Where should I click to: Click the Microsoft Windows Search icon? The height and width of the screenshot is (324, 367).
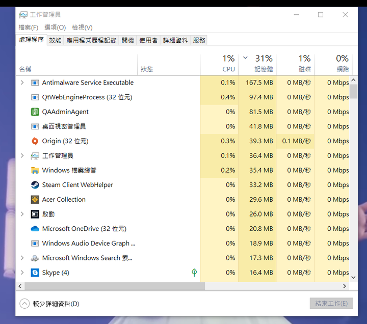(x=35, y=258)
